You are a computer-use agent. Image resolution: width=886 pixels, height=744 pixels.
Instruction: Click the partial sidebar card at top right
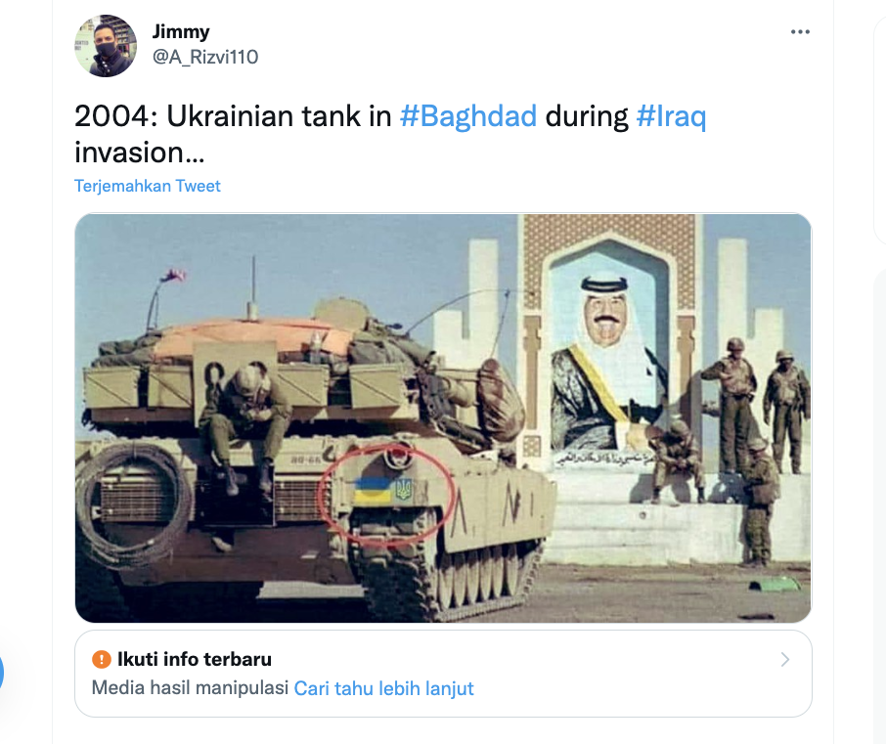(x=880, y=121)
